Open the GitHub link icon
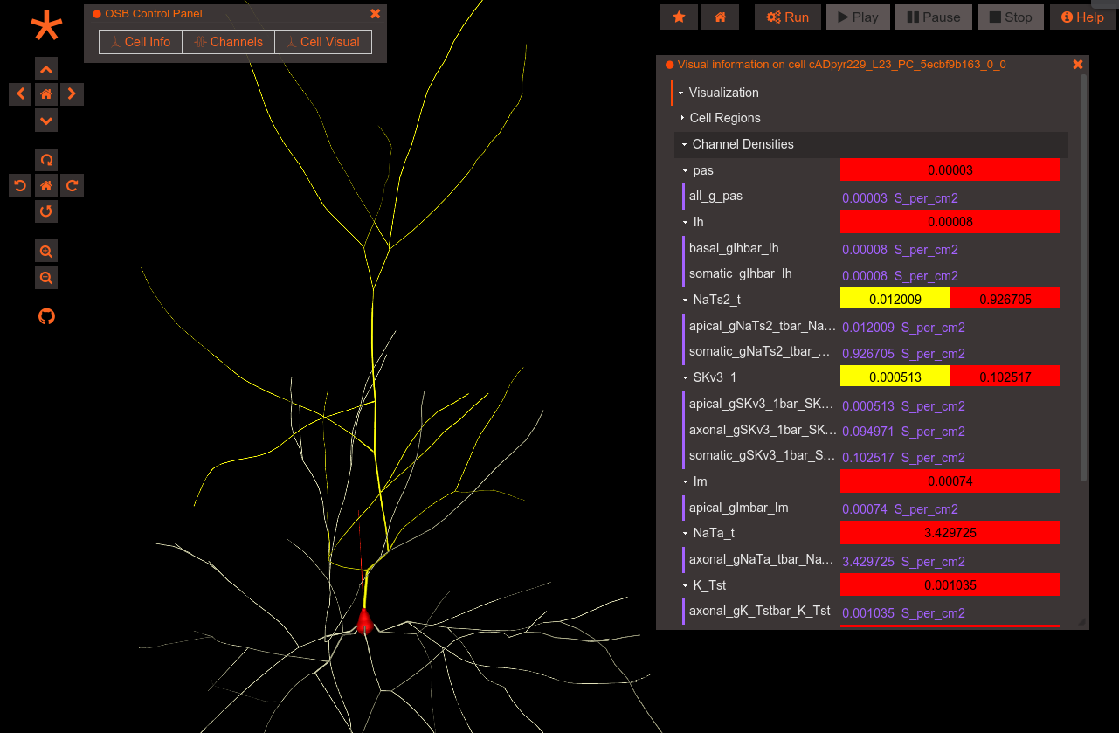 click(x=46, y=316)
